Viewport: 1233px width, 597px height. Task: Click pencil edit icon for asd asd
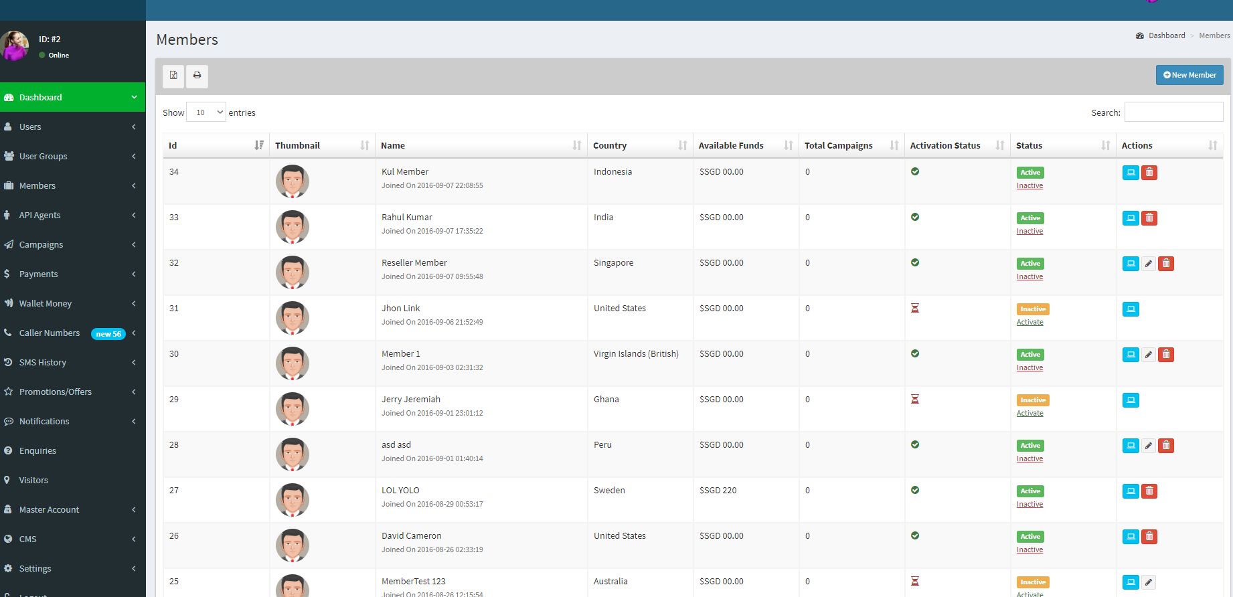pos(1148,446)
